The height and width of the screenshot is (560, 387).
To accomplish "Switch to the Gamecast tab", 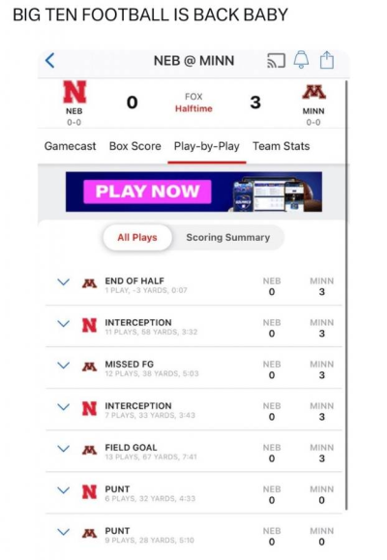I will (x=70, y=146).
